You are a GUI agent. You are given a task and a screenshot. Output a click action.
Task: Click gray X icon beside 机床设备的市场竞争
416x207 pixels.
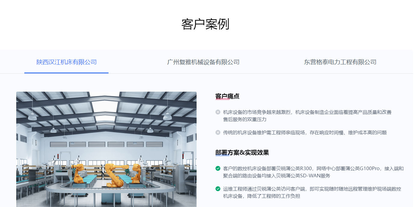(218, 112)
